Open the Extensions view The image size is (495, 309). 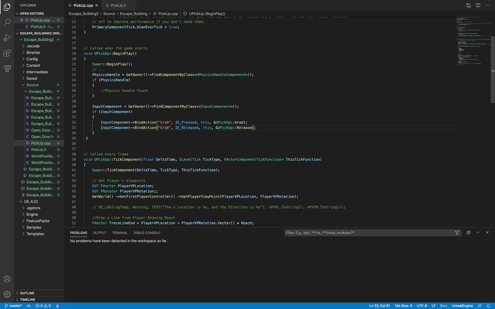click(7, 53)
